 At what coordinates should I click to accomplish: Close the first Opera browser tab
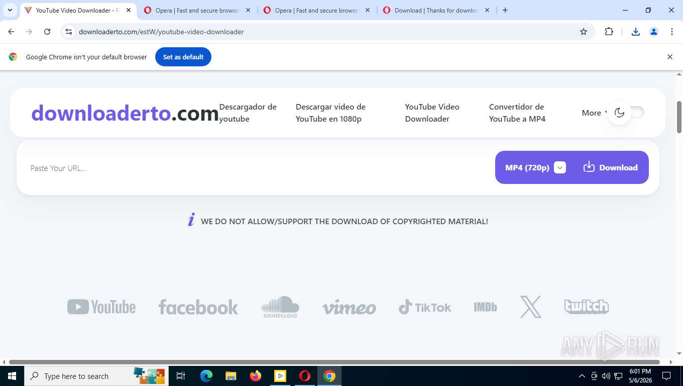pos(248,10)
